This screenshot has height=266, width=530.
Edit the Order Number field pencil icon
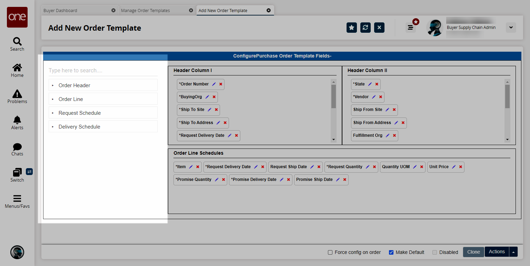[214, 84]
